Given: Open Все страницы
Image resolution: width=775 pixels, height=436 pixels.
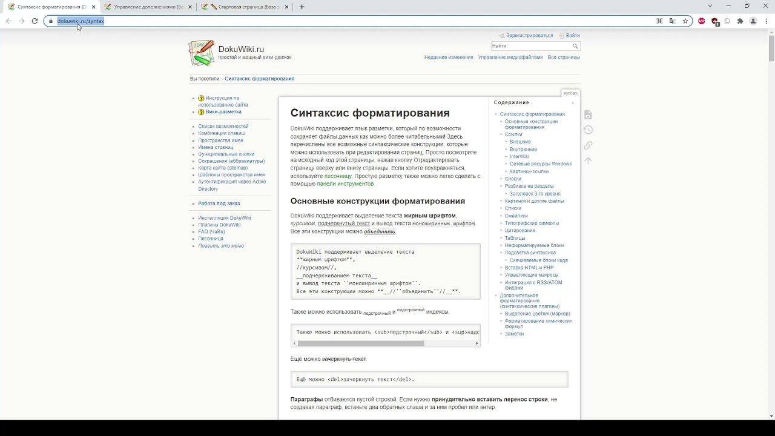Looking at the screenshot, I should click(564, 58).
